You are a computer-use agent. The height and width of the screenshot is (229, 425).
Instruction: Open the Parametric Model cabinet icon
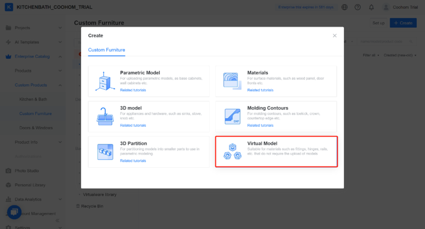tap(105, 81)
